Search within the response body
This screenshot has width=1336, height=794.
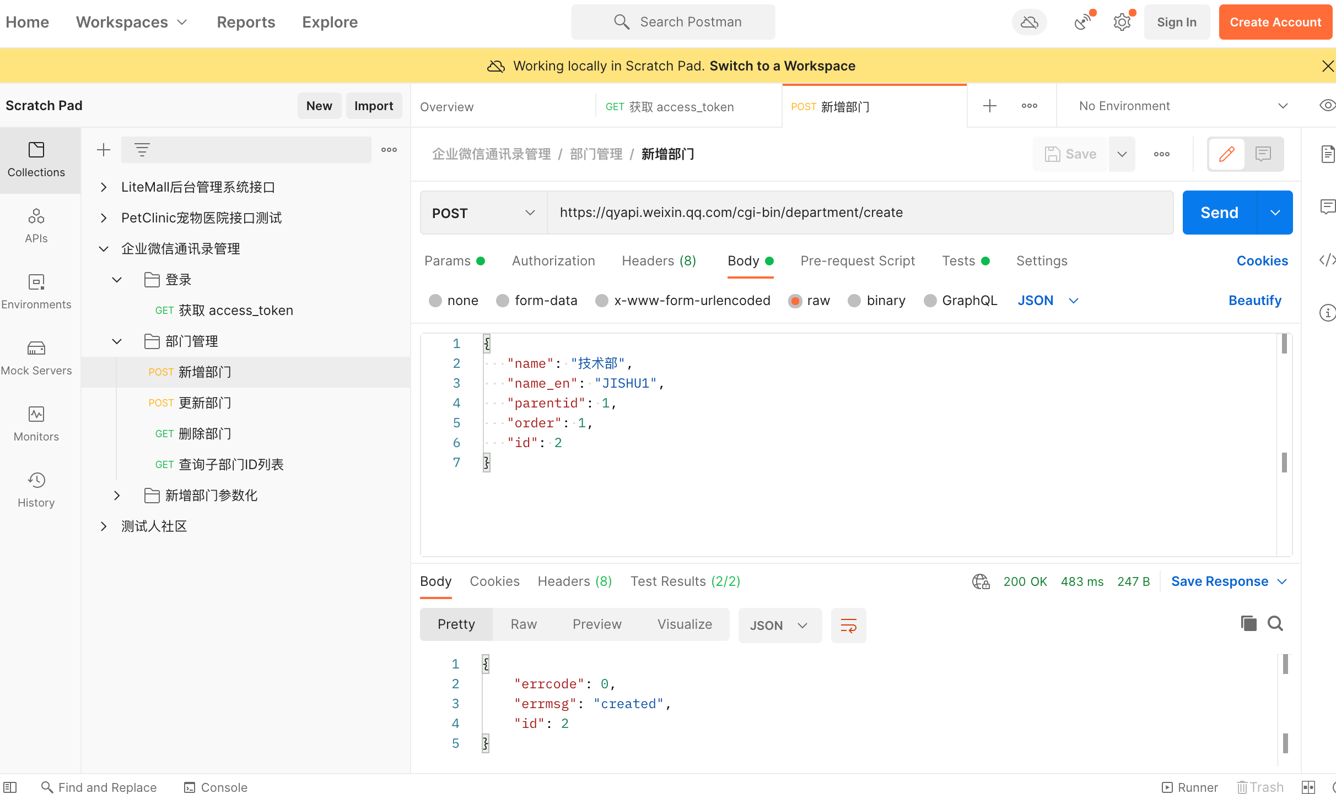pos(1275,623)
